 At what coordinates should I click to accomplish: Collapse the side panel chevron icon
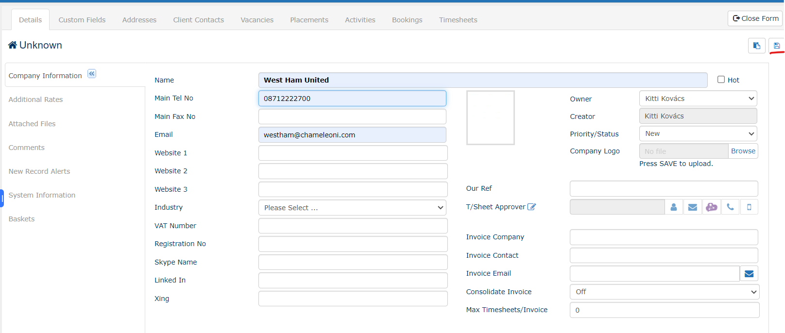pos(92,74)
